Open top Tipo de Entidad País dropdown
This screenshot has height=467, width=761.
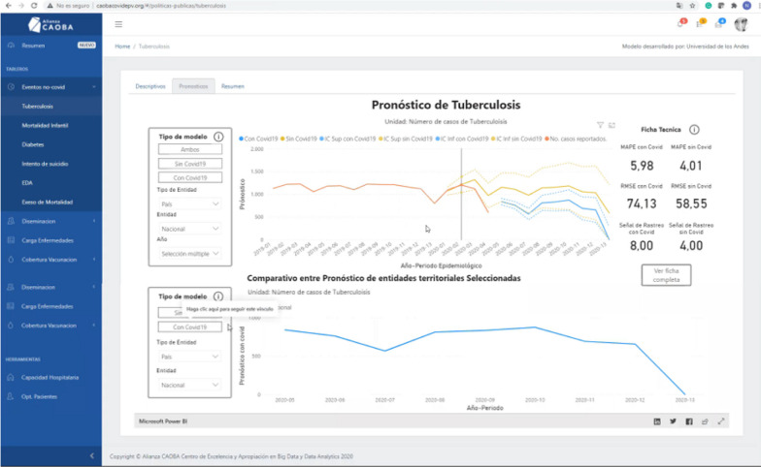pos(189,202)
